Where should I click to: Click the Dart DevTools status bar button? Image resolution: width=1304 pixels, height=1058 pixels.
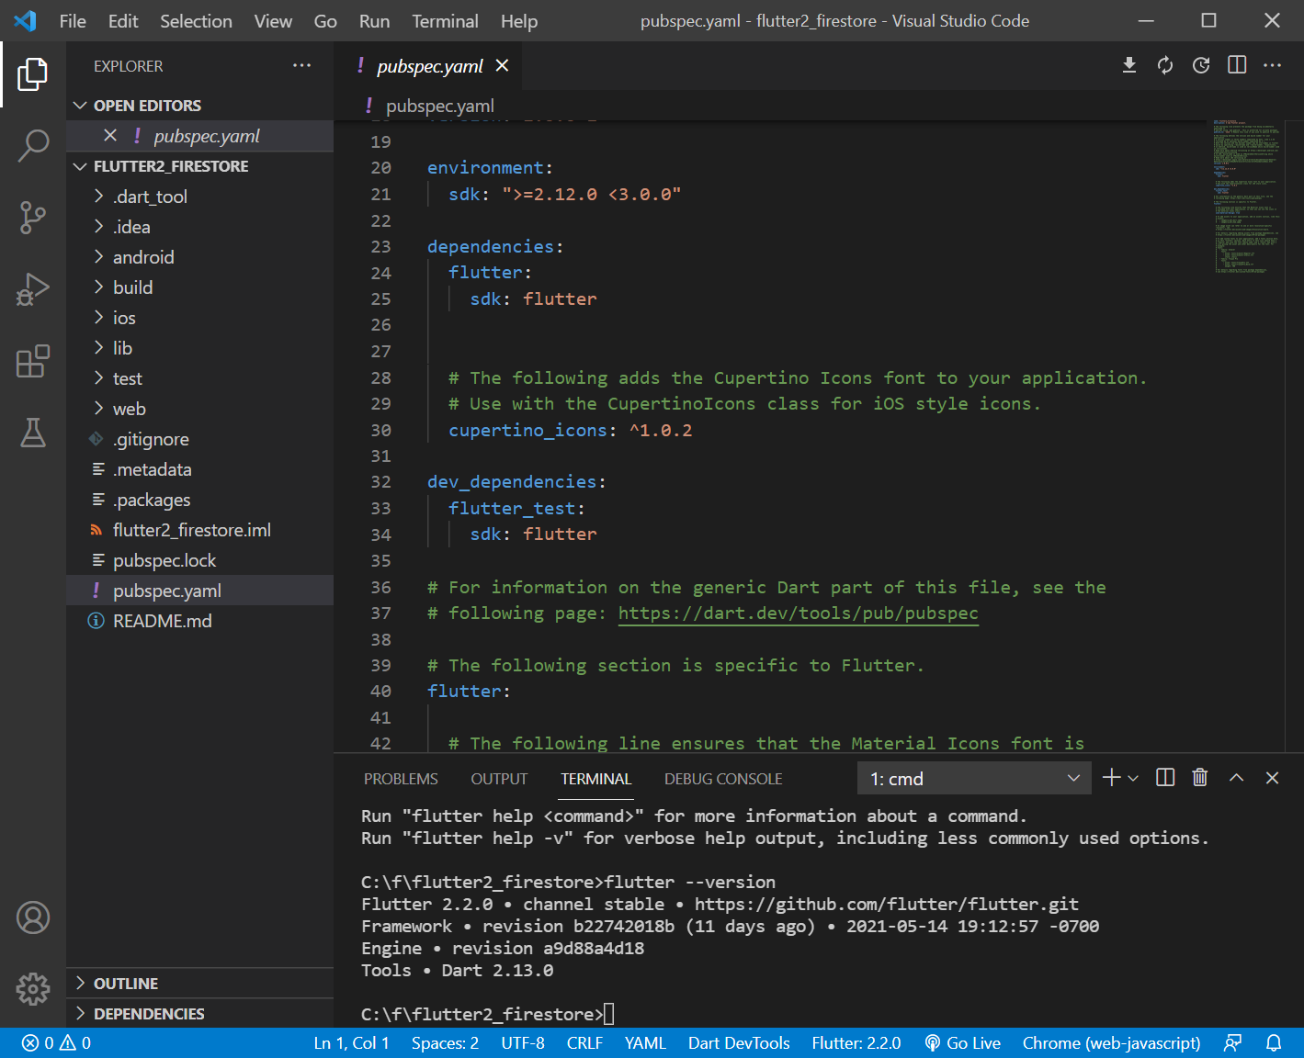[739, 1043]
